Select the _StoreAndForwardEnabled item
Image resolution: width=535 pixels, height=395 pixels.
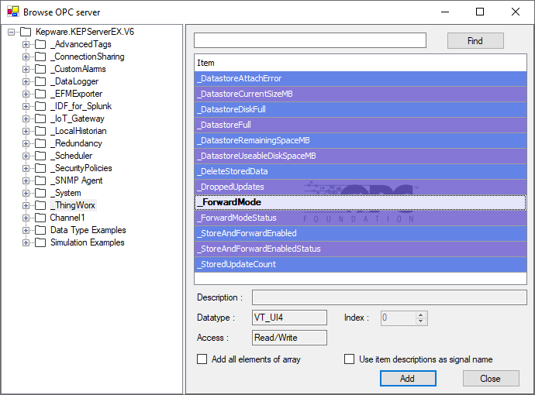click(x=361, y=233)
